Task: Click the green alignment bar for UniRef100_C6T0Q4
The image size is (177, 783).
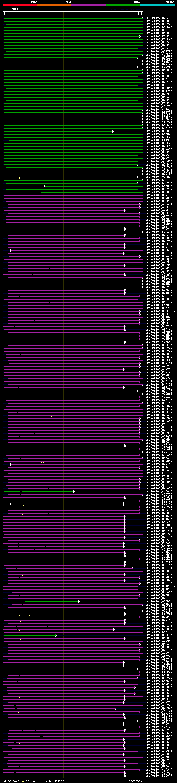Action: tap(87, 122)
